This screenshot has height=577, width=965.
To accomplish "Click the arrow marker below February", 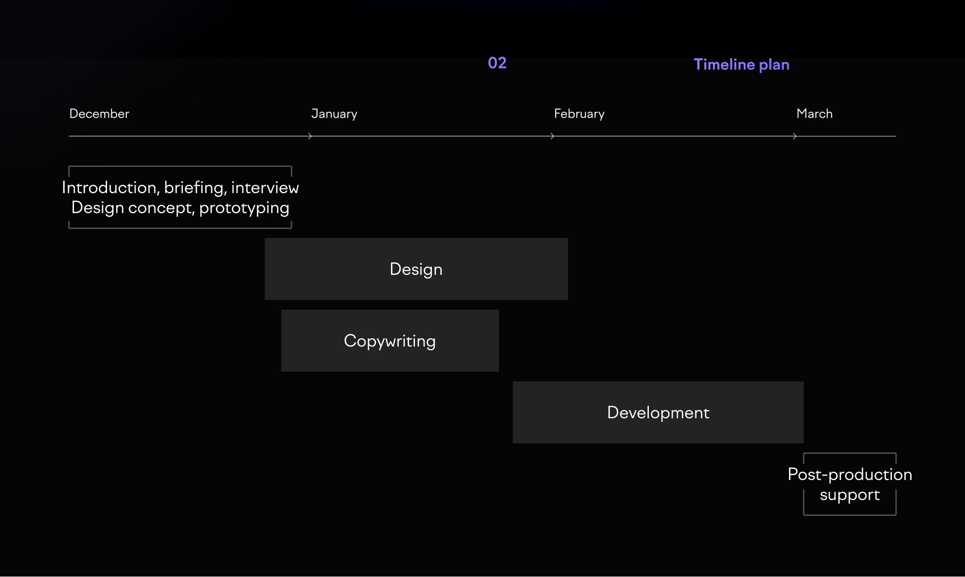I will coord(552,136).
